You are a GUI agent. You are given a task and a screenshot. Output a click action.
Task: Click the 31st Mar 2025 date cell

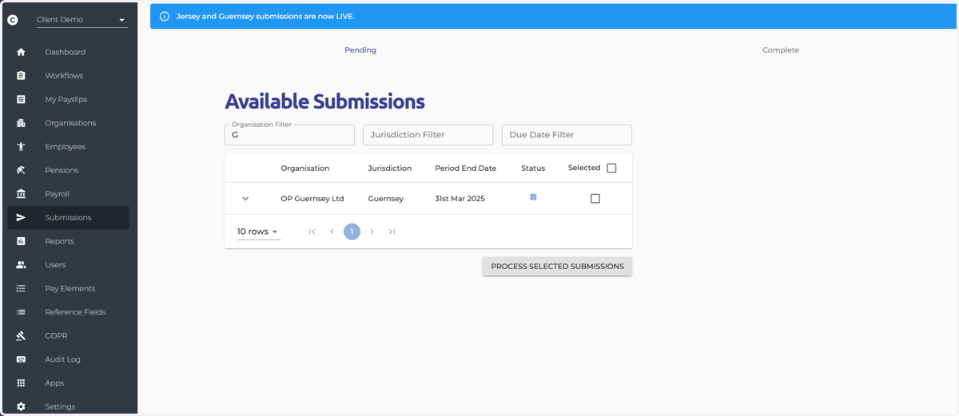click(x=460, y=199)
